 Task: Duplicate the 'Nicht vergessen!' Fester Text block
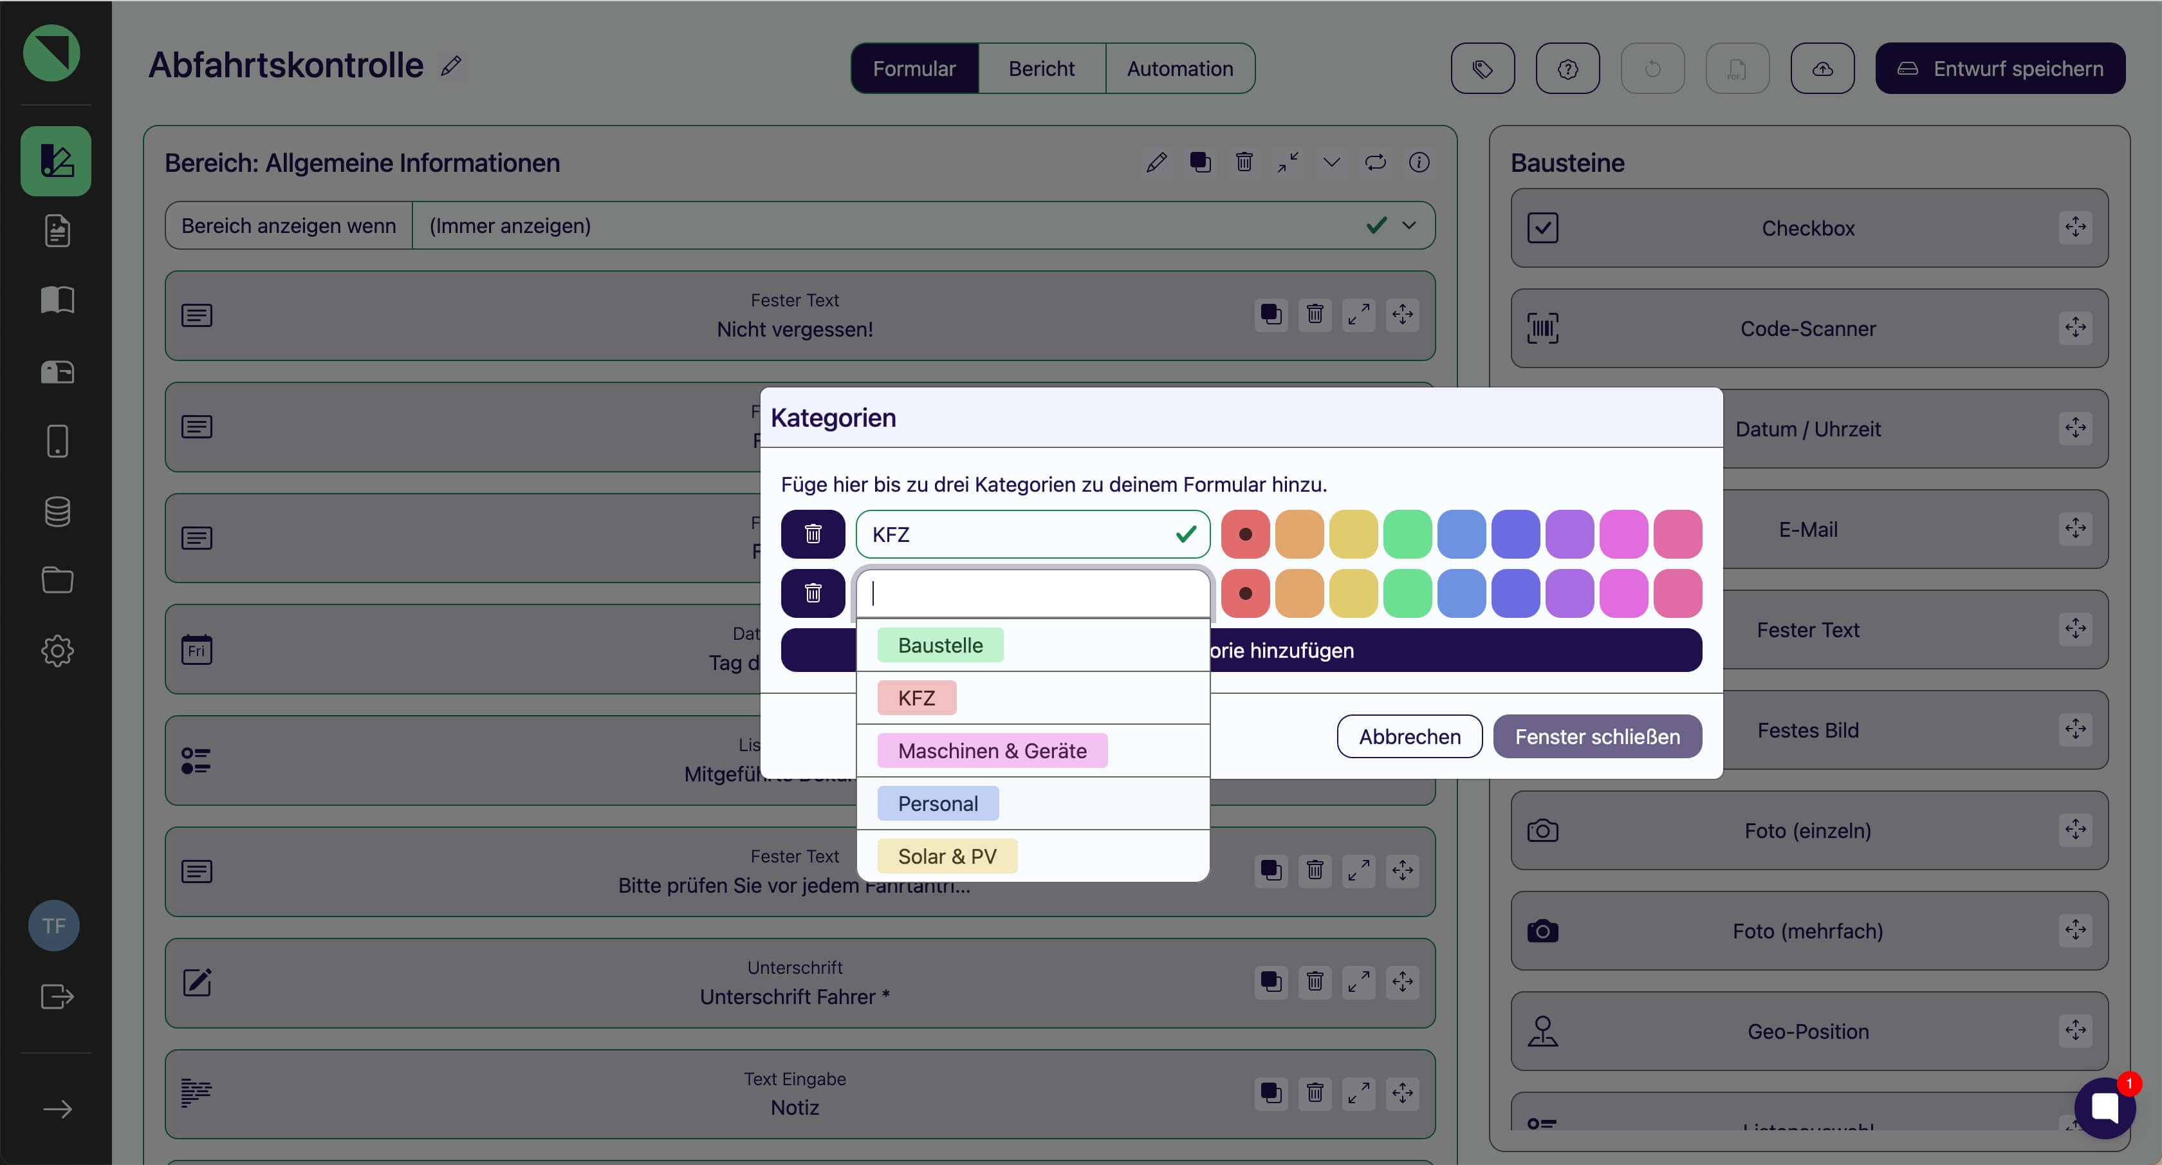(x=1271, y=315)
